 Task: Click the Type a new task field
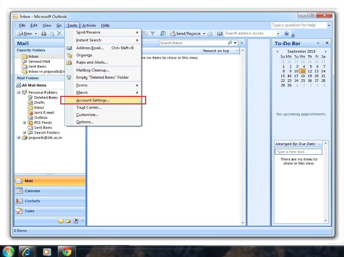[298, 152]
